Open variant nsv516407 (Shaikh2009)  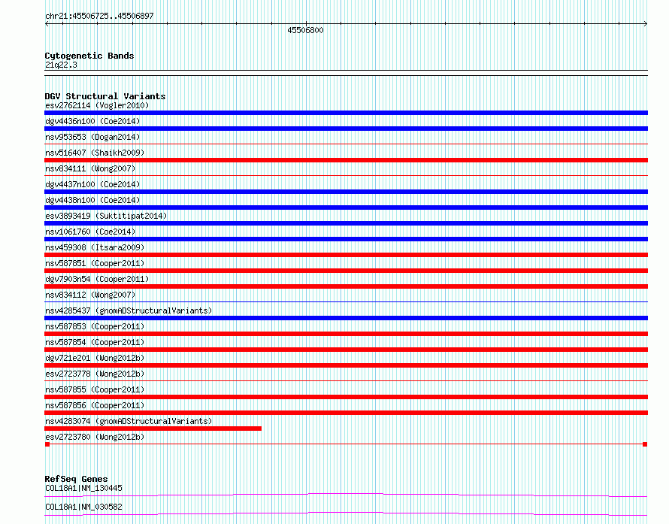(95, 153)
